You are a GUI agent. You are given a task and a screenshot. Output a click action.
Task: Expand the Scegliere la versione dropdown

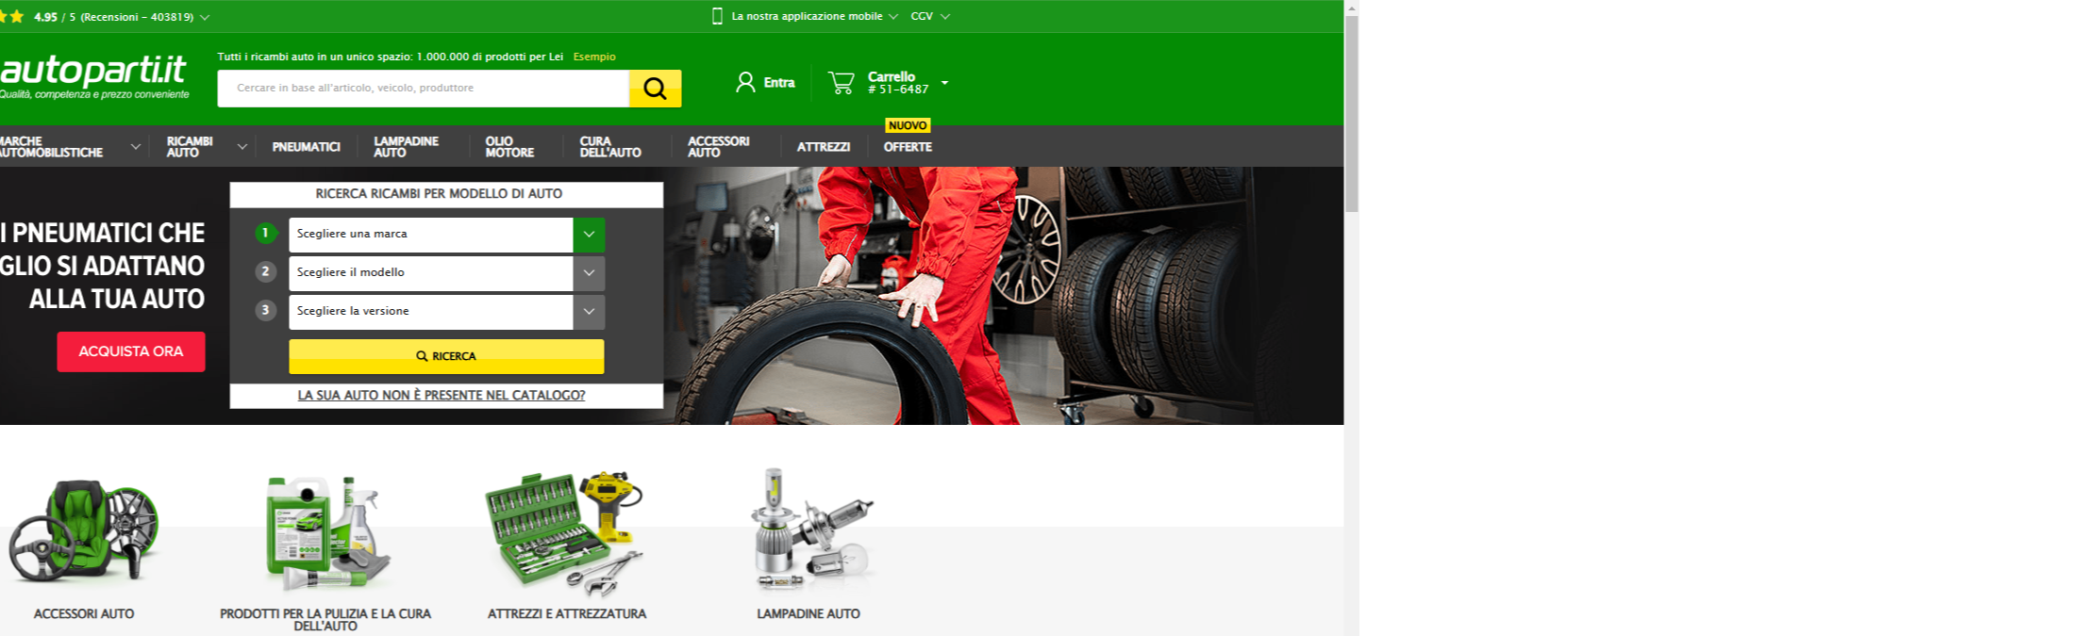click(x=589, y=312)
